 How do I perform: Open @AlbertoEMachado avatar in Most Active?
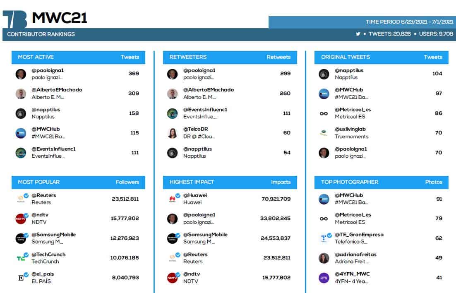click(x=21, y=94)
